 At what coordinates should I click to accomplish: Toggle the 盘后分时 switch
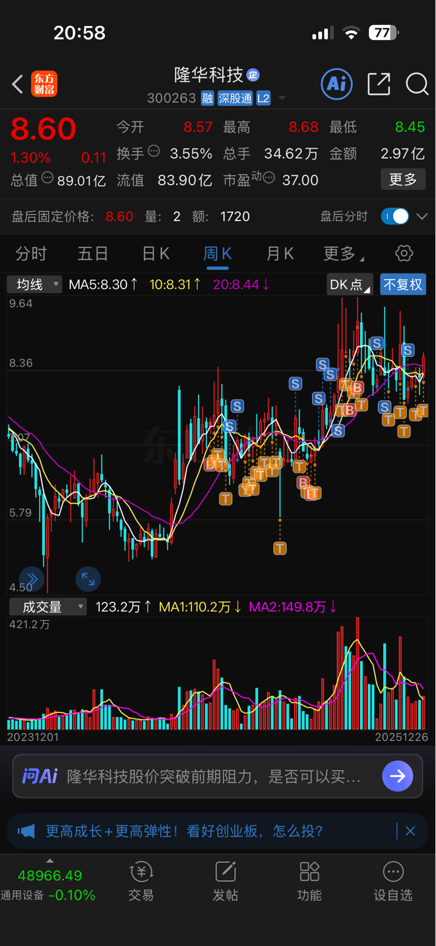[395, 216]
